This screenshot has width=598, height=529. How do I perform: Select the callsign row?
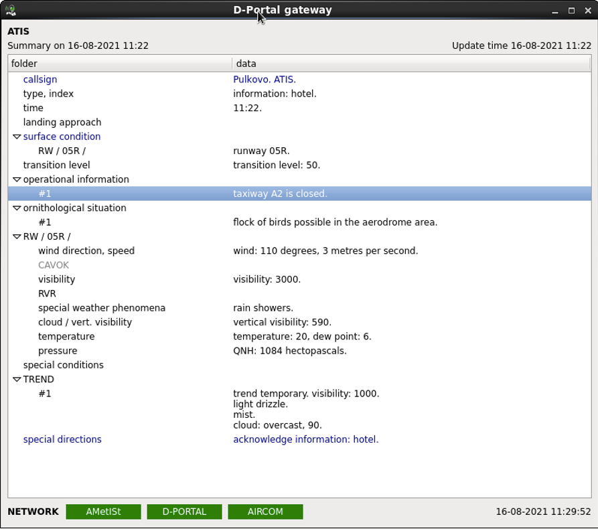pos(40,80)
